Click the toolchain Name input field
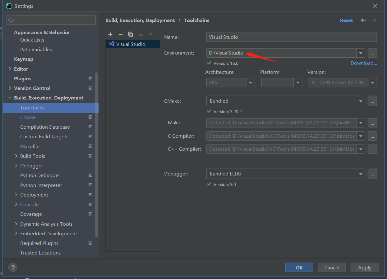 pyautogui.click(x=292, y=37)
